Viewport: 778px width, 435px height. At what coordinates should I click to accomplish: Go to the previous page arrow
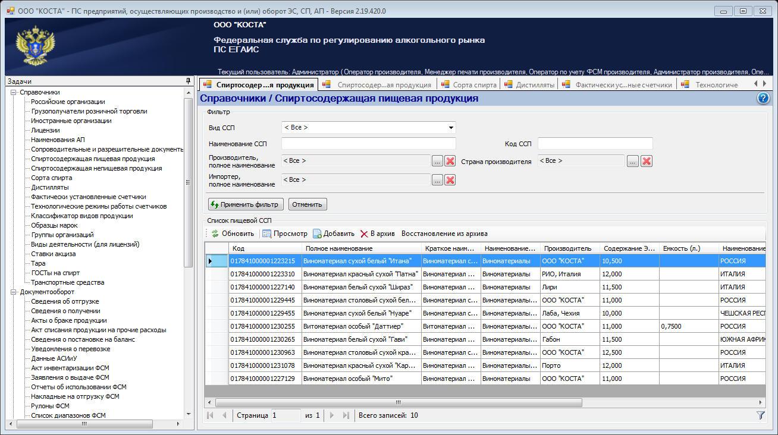[x=224, y=415]
